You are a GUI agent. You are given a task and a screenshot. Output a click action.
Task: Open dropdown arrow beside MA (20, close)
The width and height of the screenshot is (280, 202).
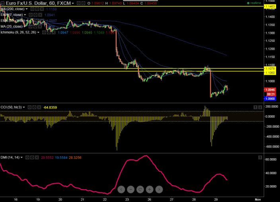point(25,27)
